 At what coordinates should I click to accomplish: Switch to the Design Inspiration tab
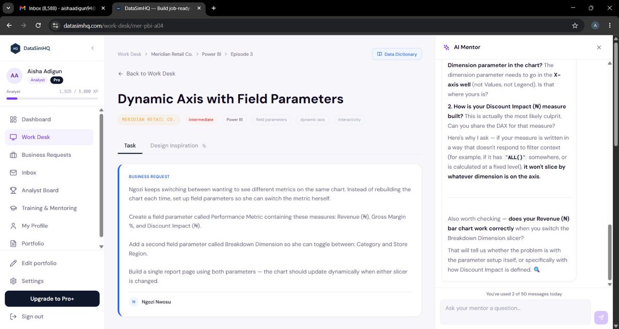coord(178,146)
